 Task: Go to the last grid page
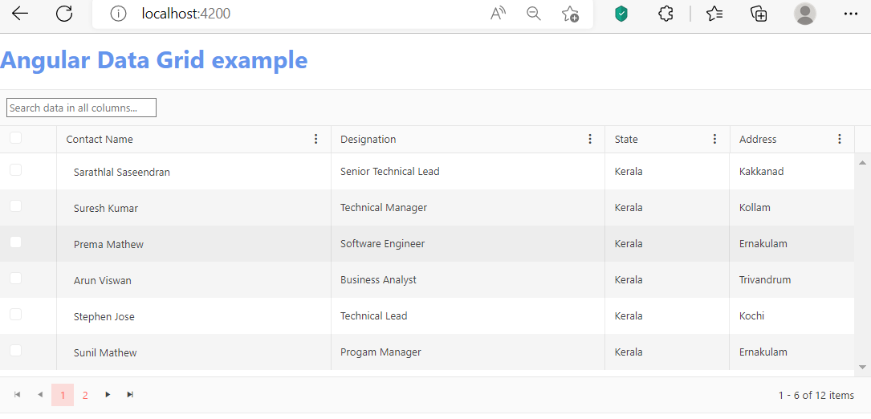[x=130, y=395]
